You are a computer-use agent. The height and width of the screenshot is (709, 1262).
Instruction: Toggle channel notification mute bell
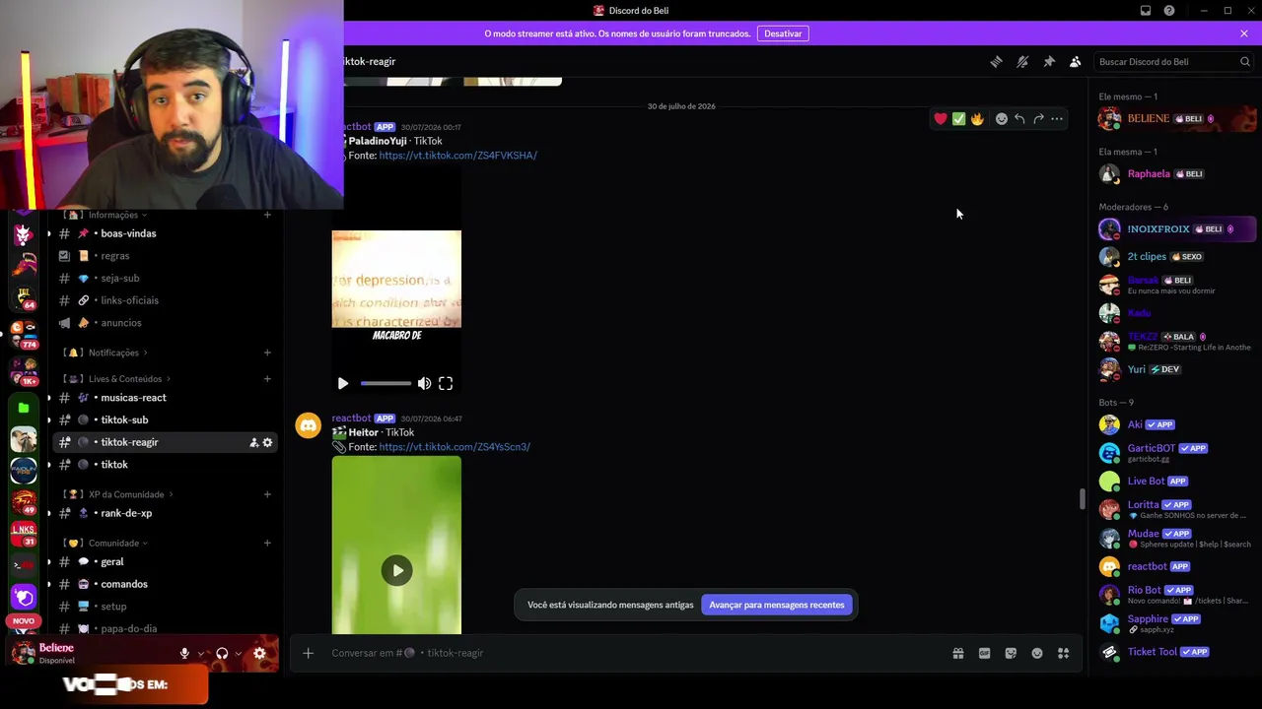(1022, 62)
